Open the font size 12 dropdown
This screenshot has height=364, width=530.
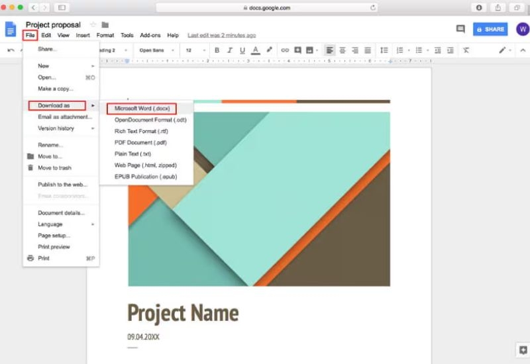(195, 50)
